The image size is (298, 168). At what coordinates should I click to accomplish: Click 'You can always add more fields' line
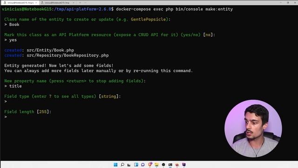[x=98, y=70]
